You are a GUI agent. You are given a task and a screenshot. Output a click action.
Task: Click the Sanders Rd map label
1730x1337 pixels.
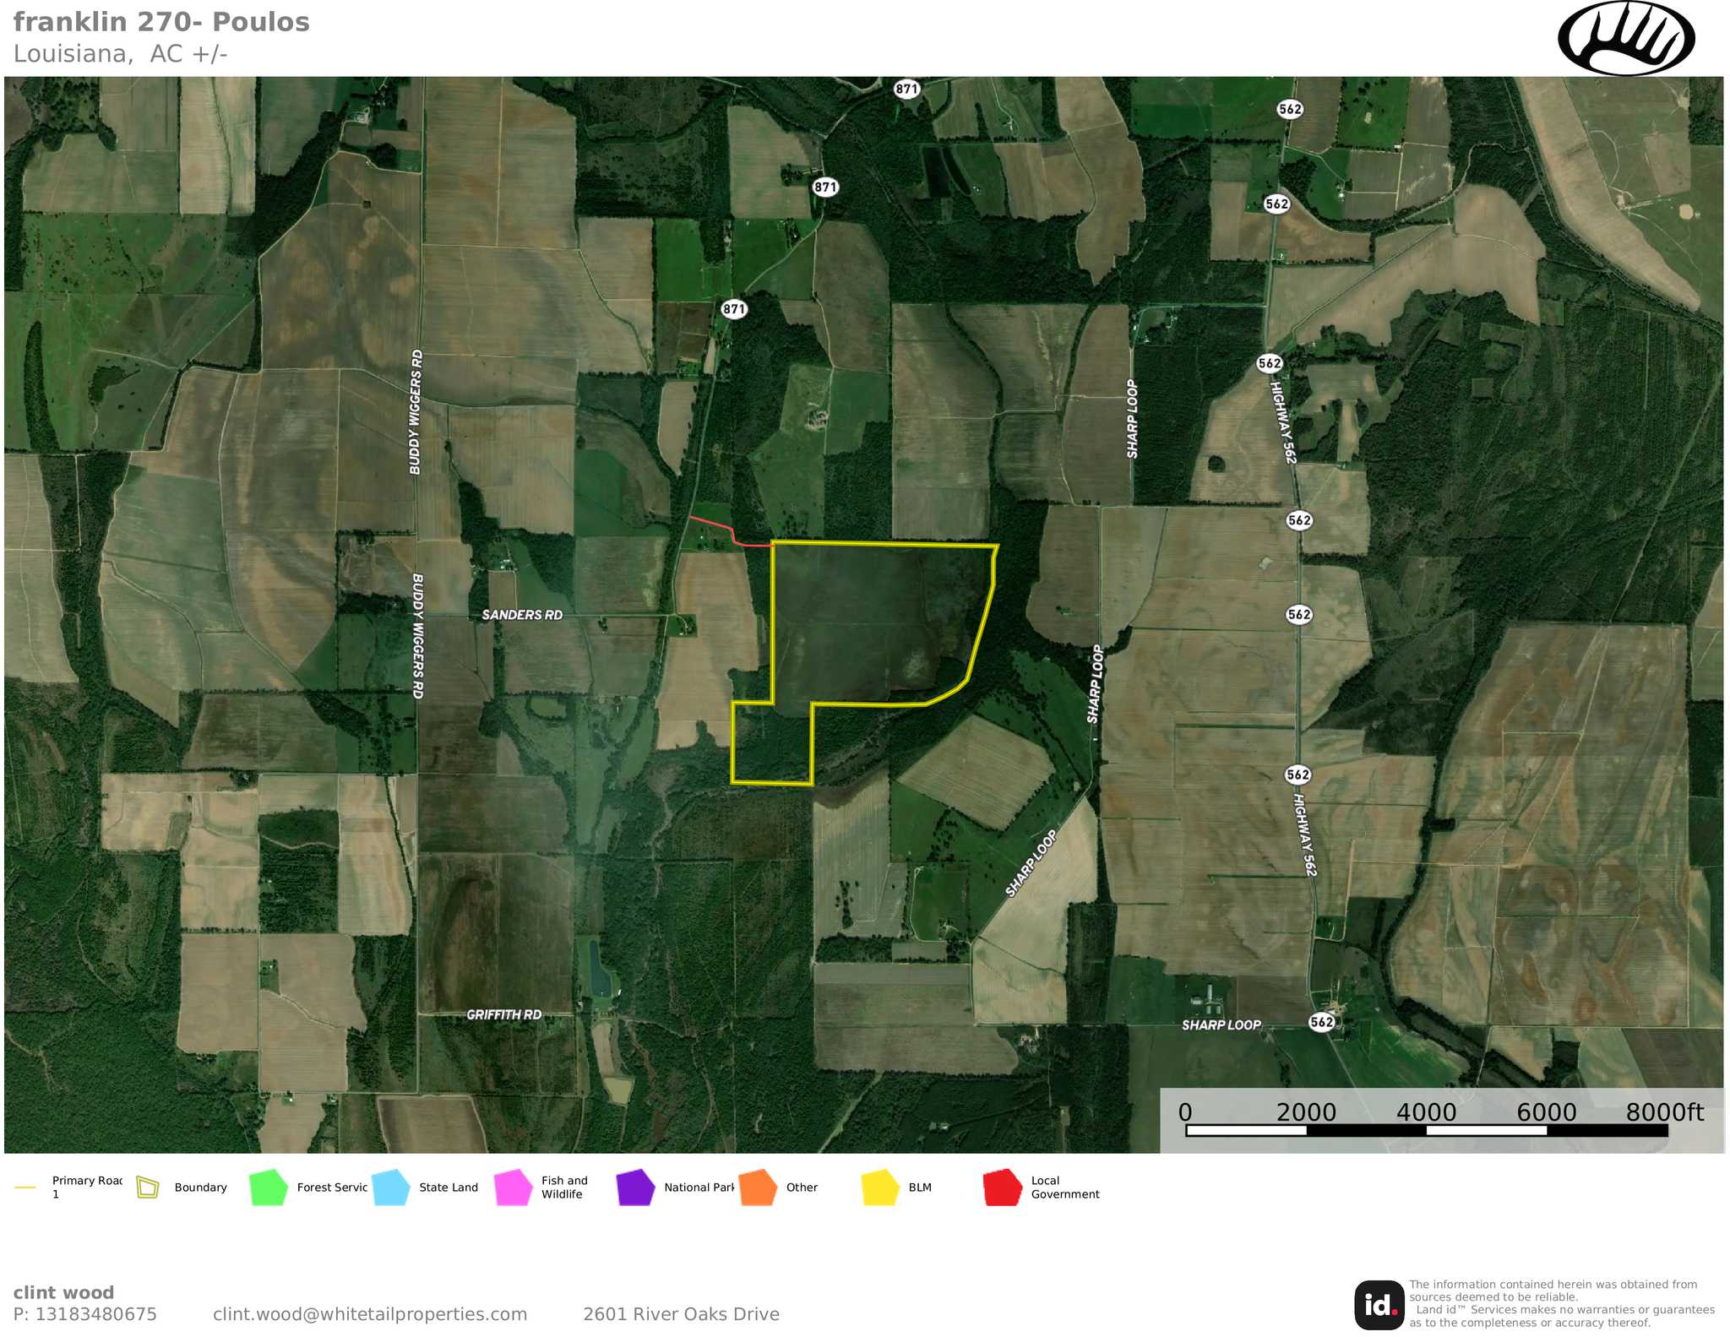(x=522, y=615)
